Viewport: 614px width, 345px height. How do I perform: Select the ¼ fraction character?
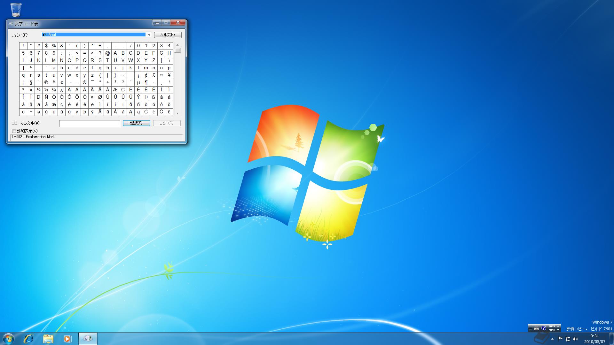(39, 90)
